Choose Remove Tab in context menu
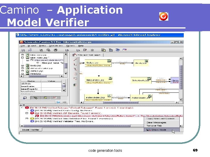Screen dimensions: 210x157 (162, 126)
